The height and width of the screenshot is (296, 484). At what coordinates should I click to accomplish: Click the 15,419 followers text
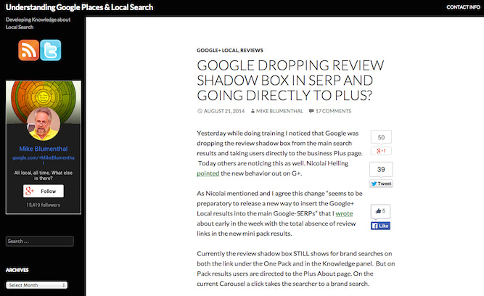coord(44,205)
